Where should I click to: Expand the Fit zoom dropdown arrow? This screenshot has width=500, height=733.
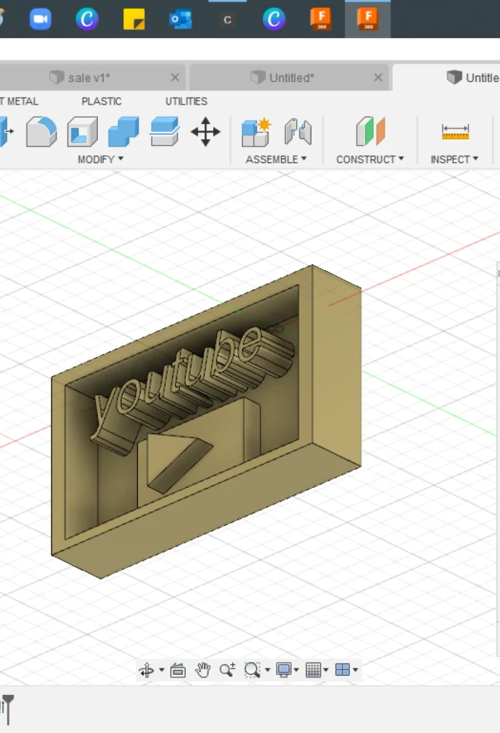tap(268, 670)
